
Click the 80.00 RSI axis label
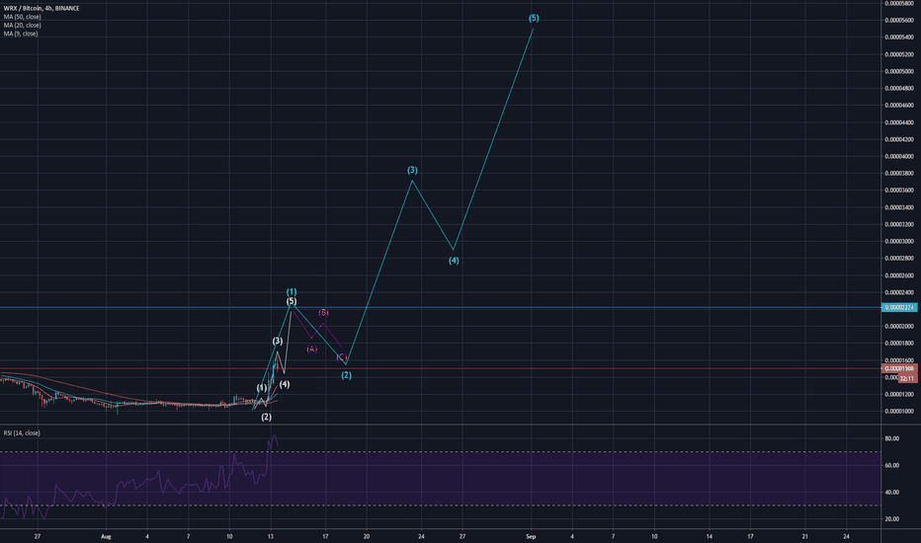[891, 438]
